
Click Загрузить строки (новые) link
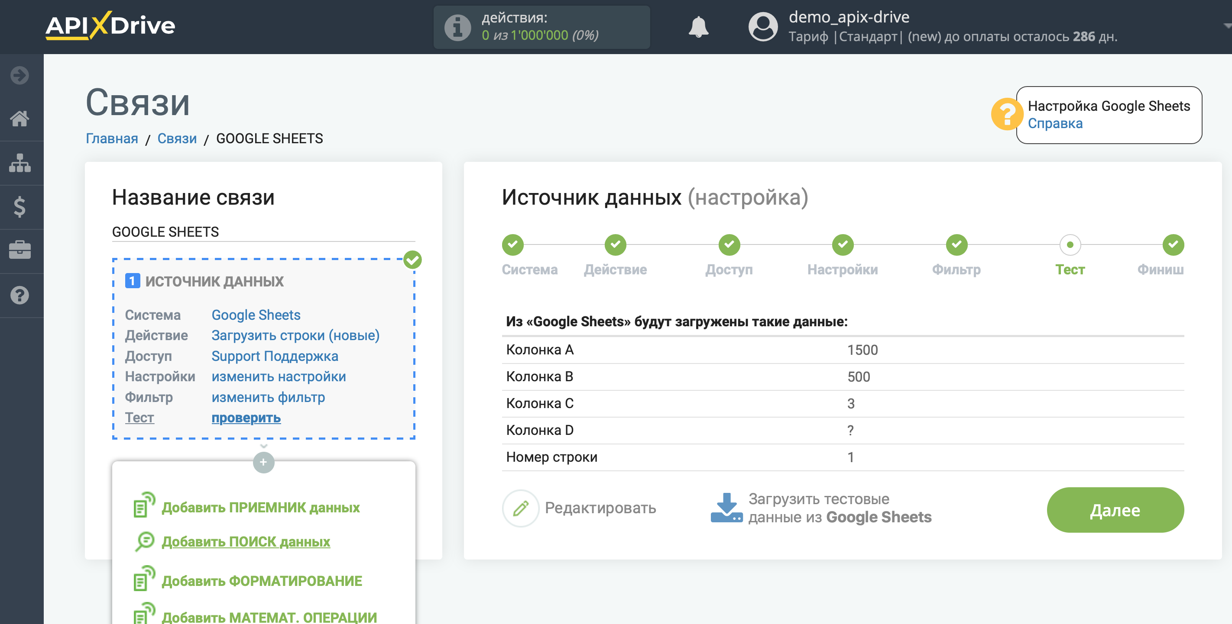(295, 335)
